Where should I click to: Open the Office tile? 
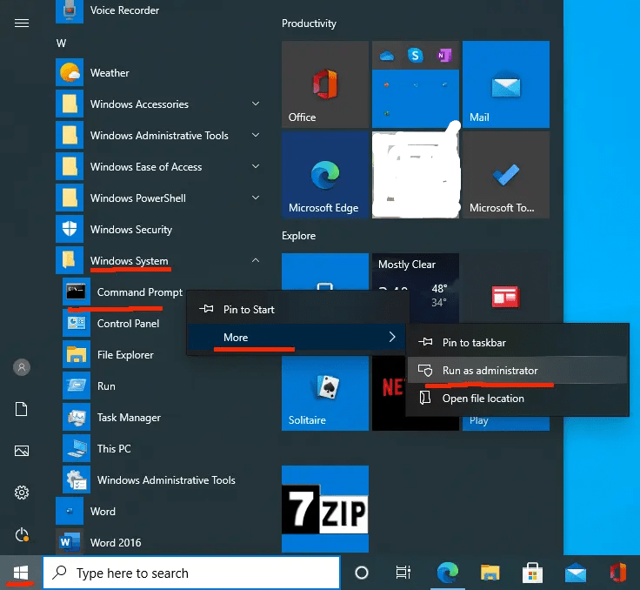325,84
